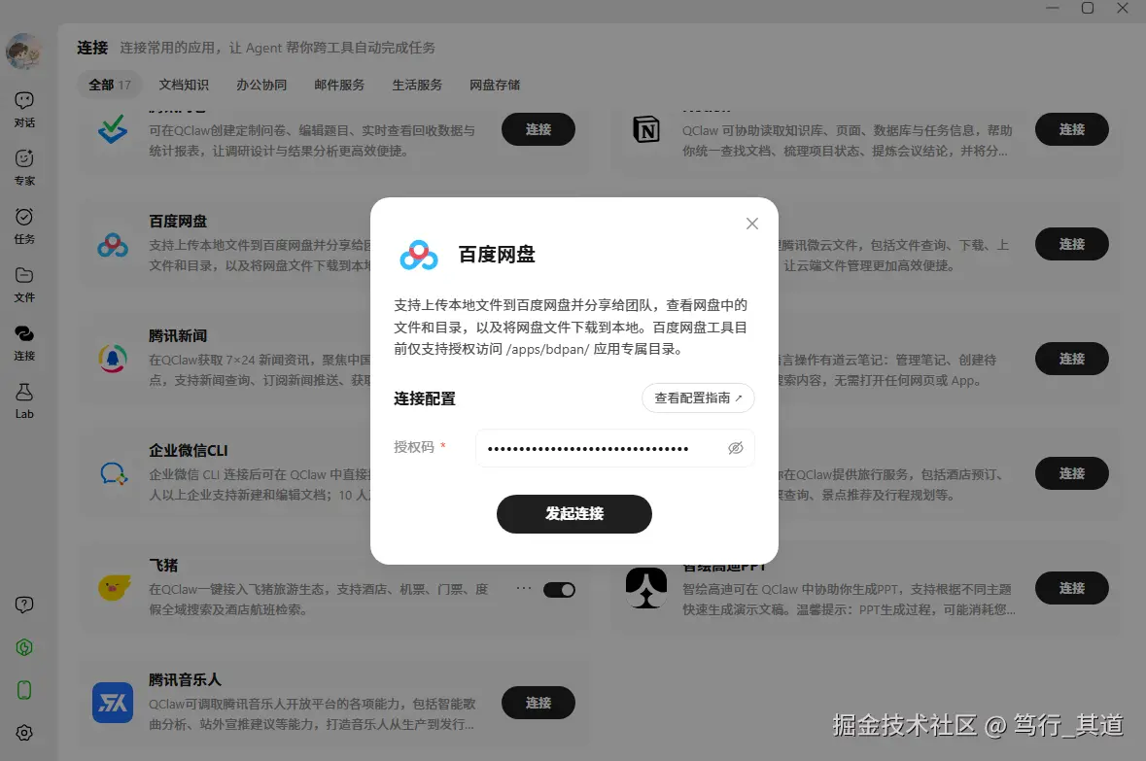Screen dimensions: 1146x761
Task: Click the 百度网盘 title in the dialog
Action: (x=497, y=255)
